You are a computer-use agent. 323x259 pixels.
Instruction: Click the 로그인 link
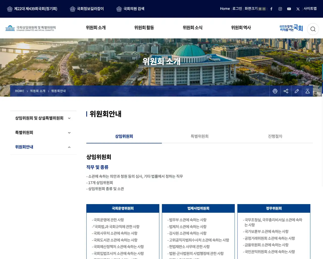coord(237,9)
